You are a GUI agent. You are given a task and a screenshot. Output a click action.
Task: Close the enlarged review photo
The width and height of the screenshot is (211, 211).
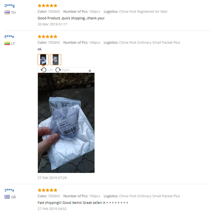click(90, 71)
